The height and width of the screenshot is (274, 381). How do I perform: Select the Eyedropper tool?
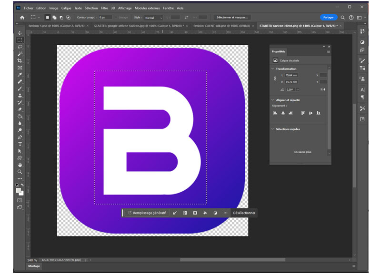click(20, 75)
